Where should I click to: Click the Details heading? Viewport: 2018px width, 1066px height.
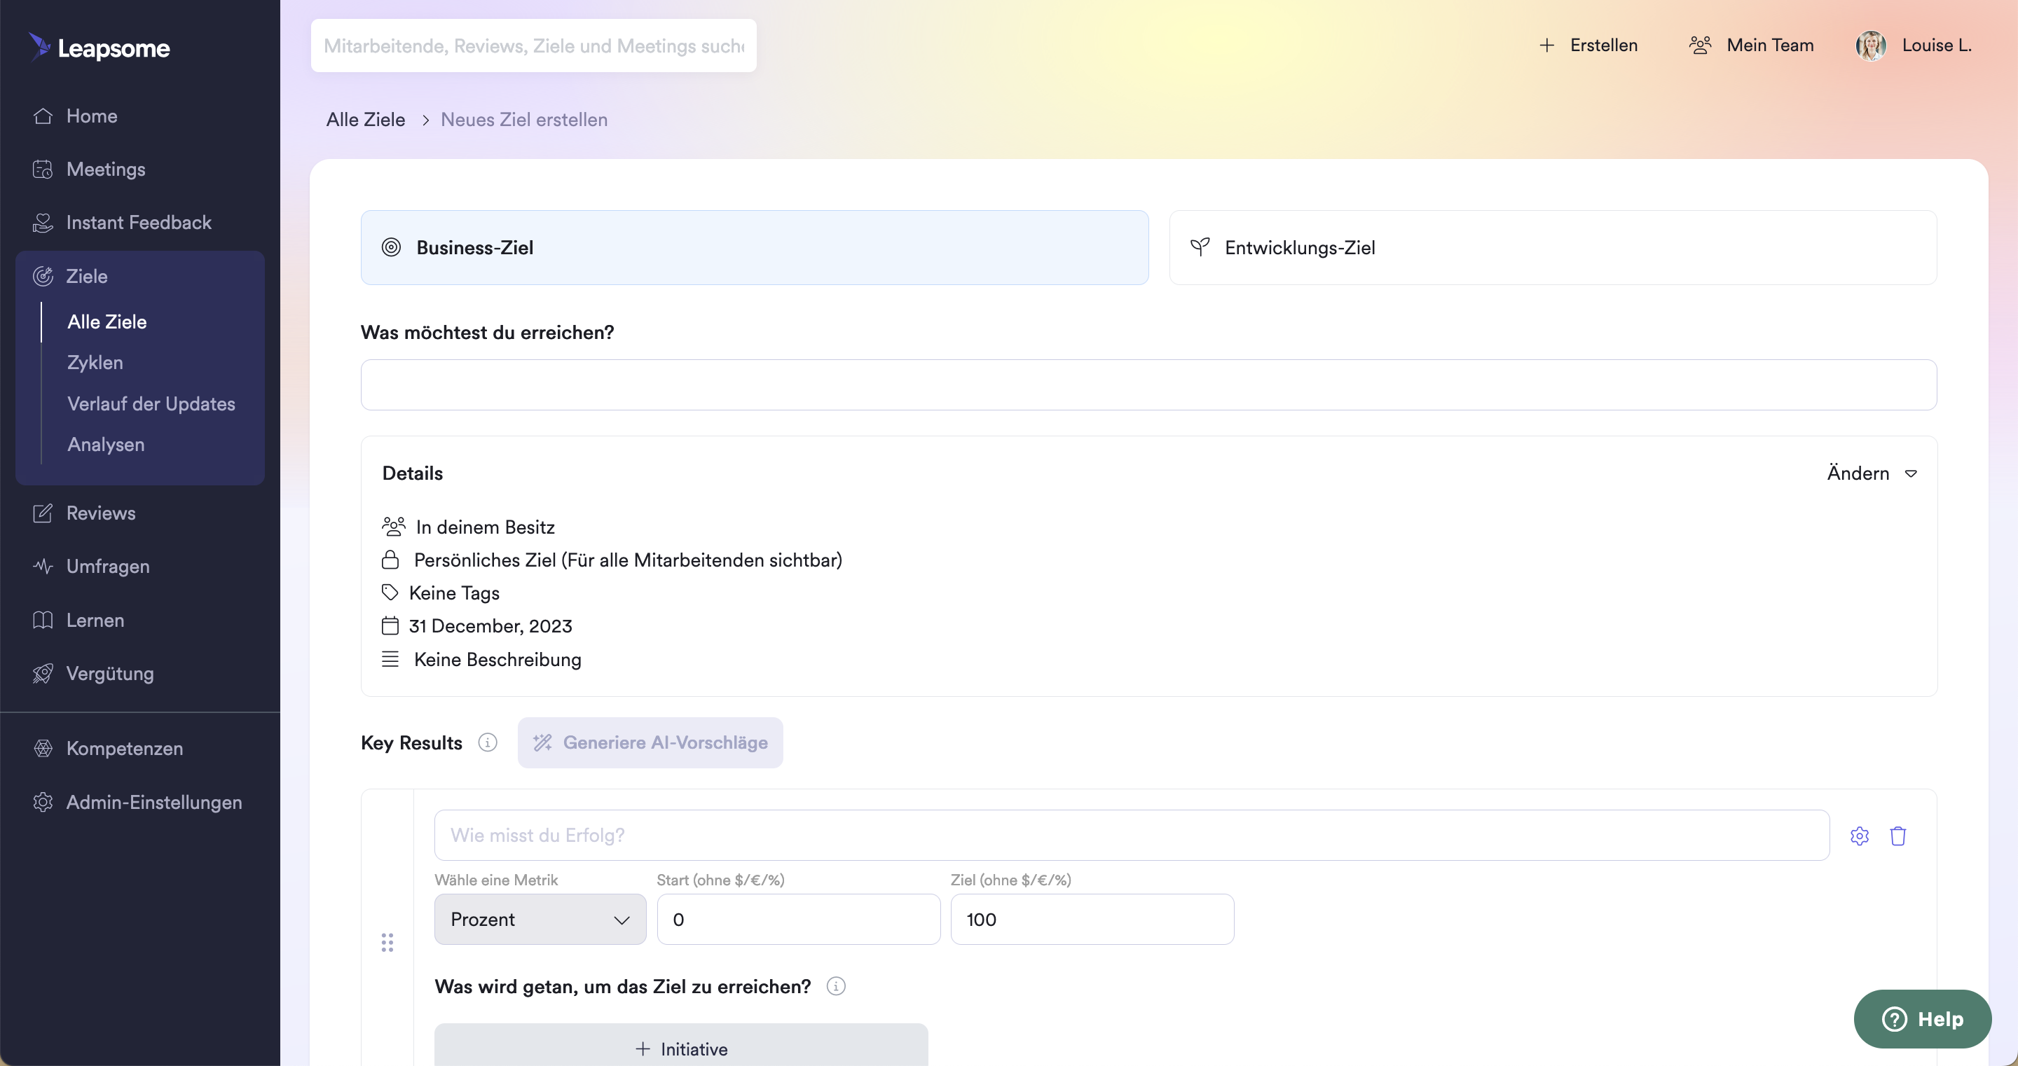tap(413, 473)
